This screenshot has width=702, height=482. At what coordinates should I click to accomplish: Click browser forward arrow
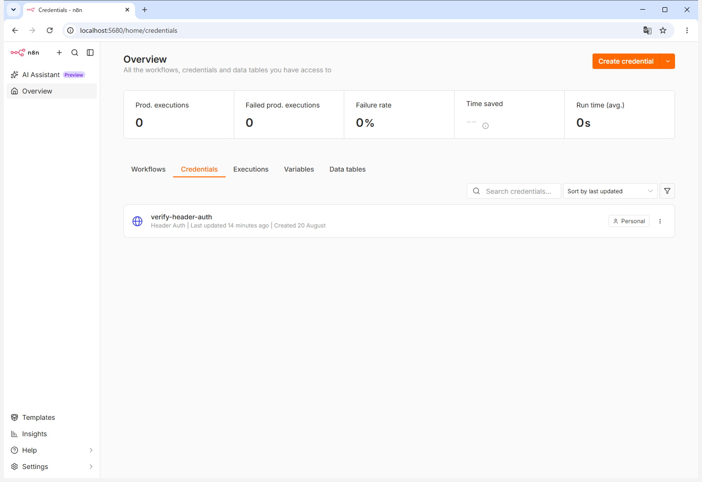coord(32,30)
